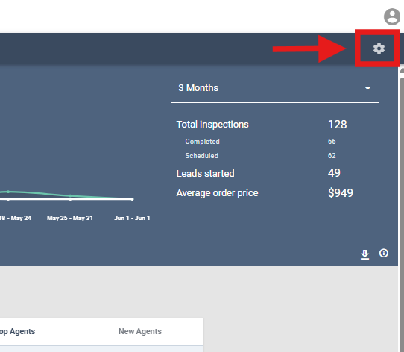Click the Jun 1 - Jun 1 axis label

(132, 218)
